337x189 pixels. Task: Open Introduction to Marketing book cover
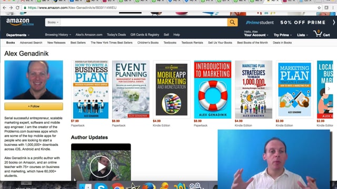[213, 89]
